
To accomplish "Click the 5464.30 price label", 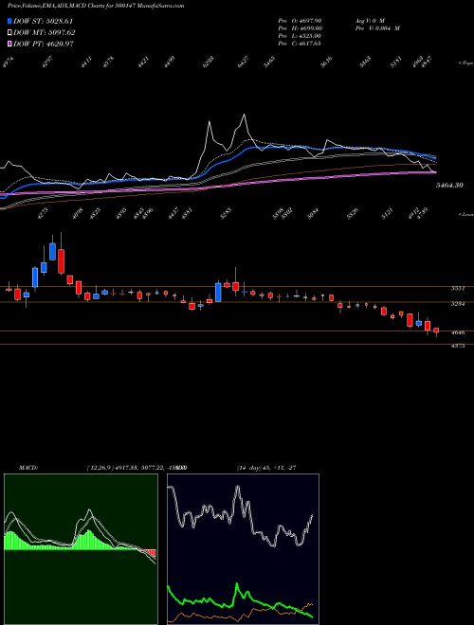I will pos(449,186).
